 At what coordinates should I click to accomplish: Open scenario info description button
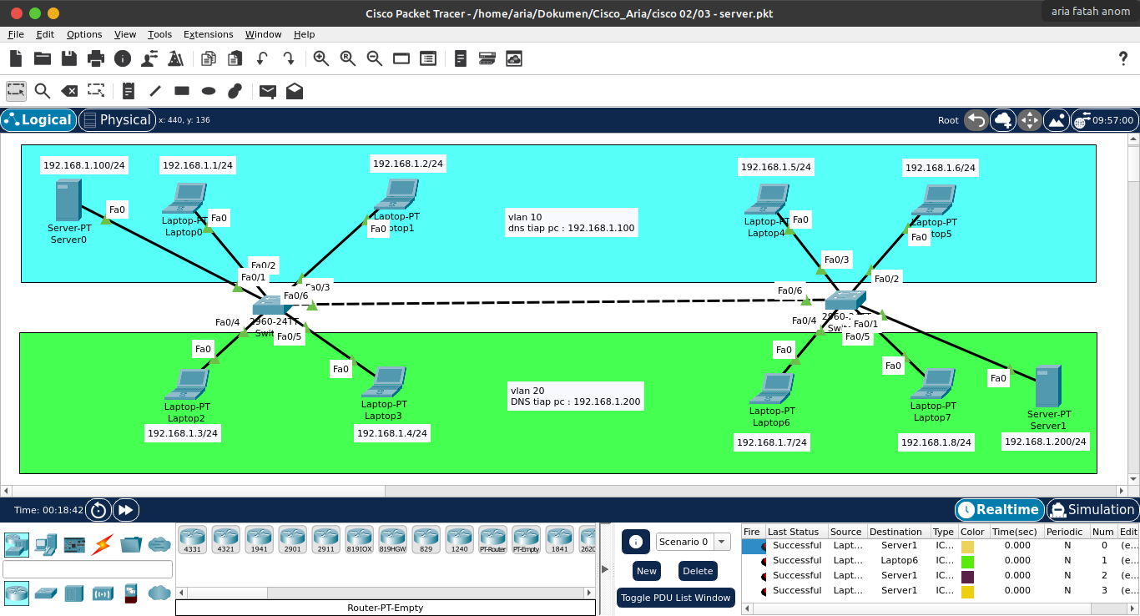click(635, 542)
